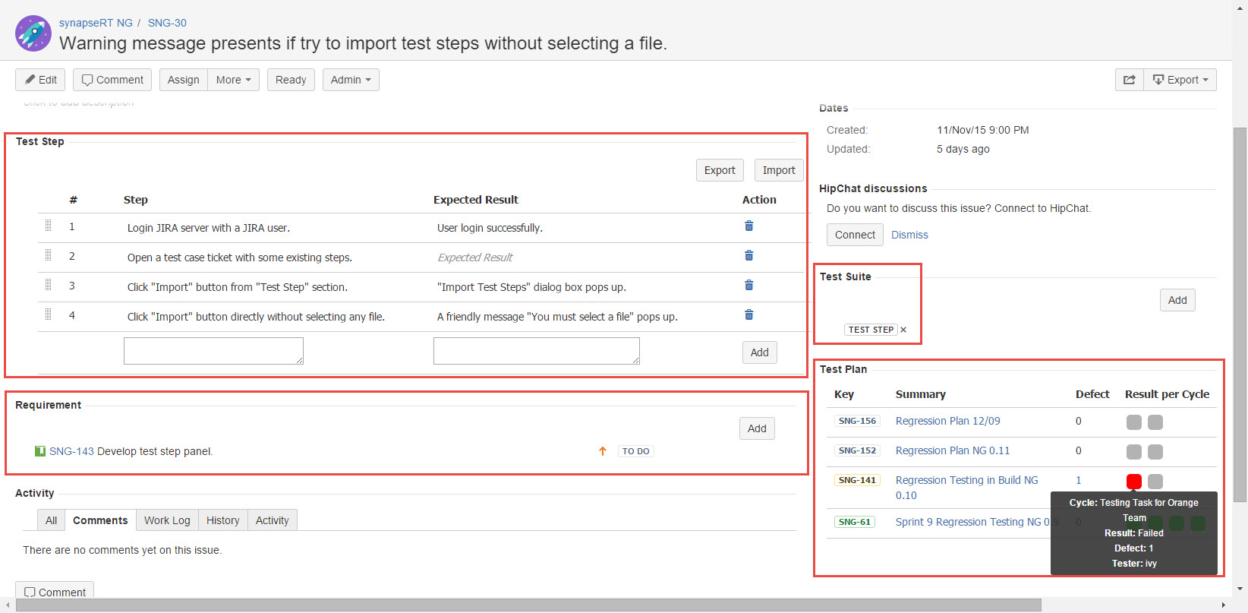Click the issue title about warning message

tap(363, 43)
